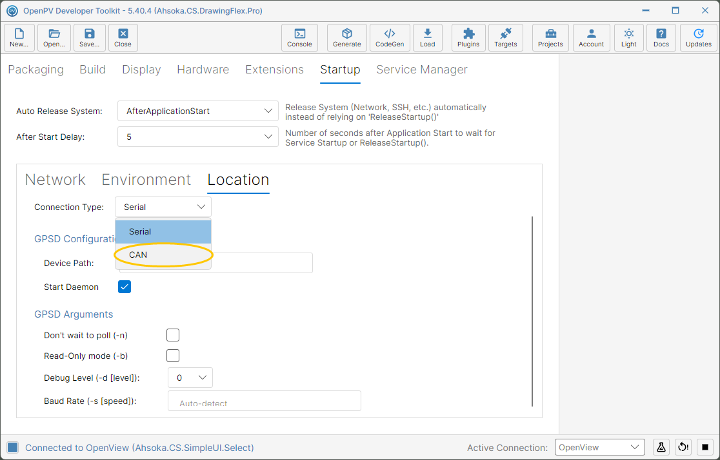This screenshot has height=460, width=720.
Task: Select CAN from the connection list
Action: (163, 255)
